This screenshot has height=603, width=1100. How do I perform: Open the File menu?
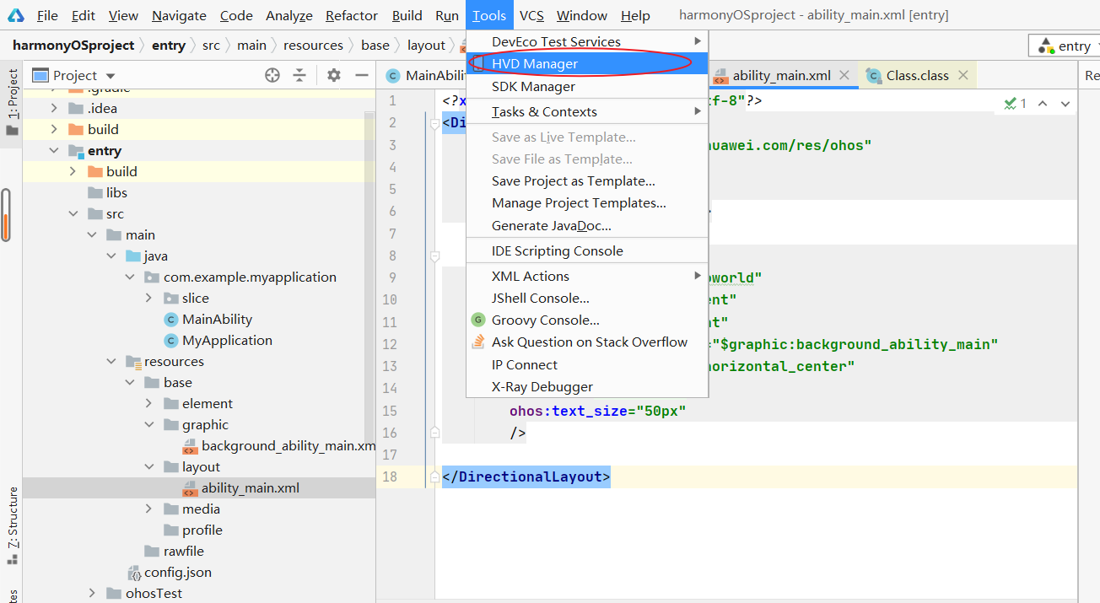tap(47, 15)
